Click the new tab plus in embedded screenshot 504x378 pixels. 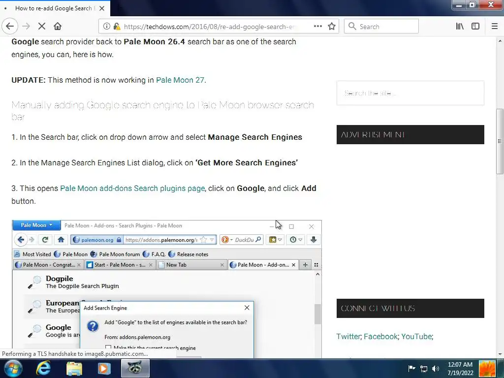pyautogui.click(x=305, y=265)
